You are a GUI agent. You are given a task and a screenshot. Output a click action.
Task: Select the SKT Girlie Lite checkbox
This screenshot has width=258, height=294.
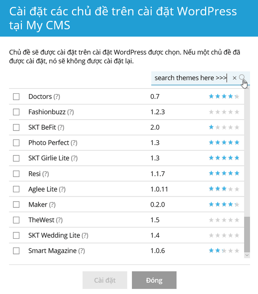(x=16, y=158)
